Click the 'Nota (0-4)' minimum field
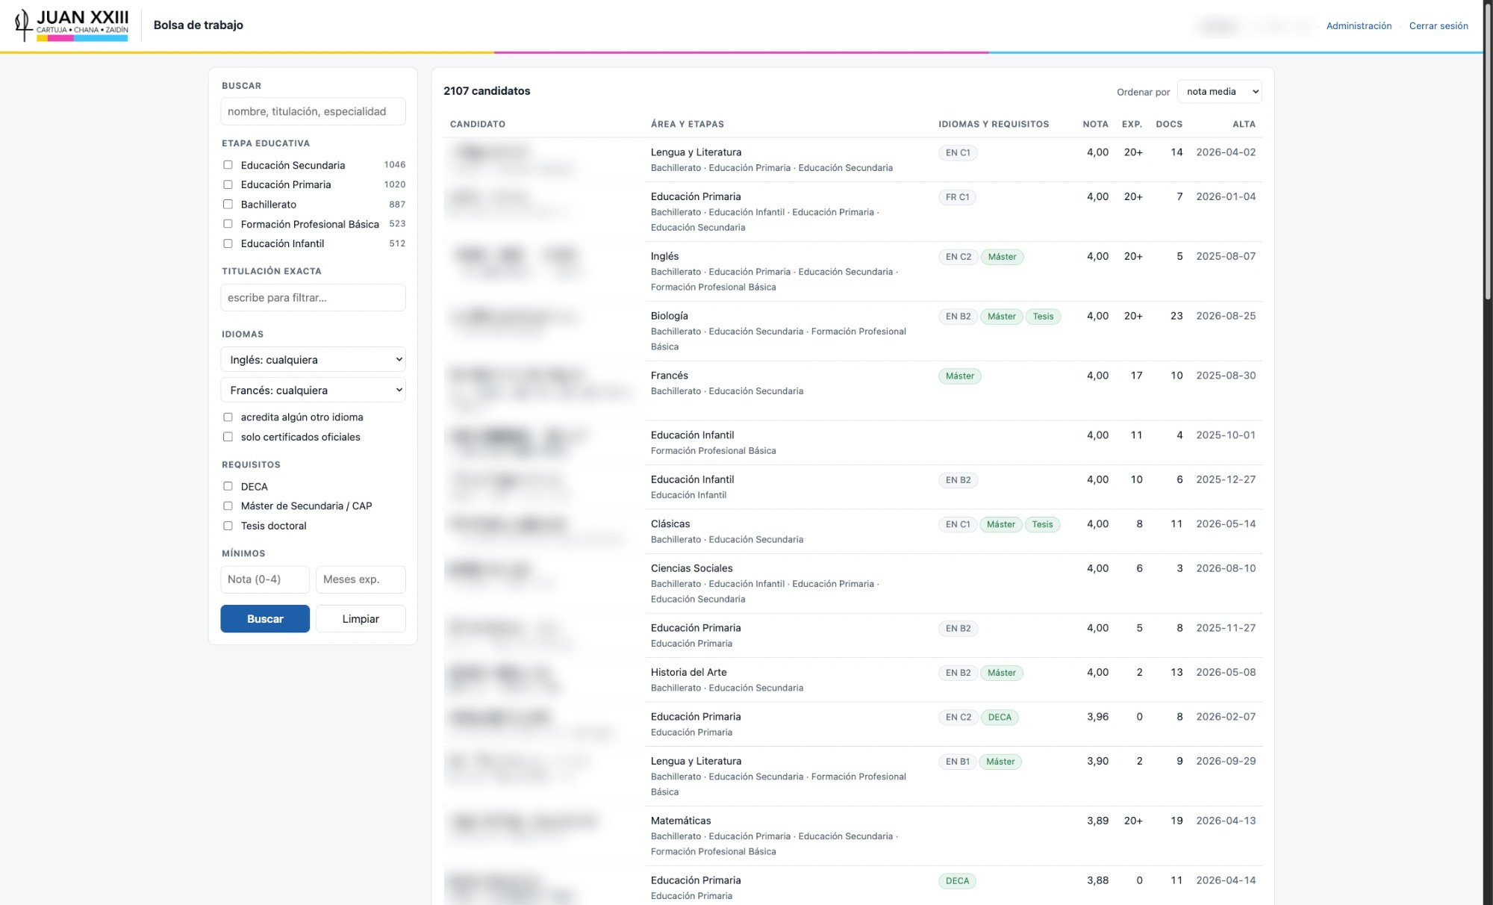Image resolution: width=1493 pixels, height=905 pixels. pyautogui.click(x=265, y=579)
